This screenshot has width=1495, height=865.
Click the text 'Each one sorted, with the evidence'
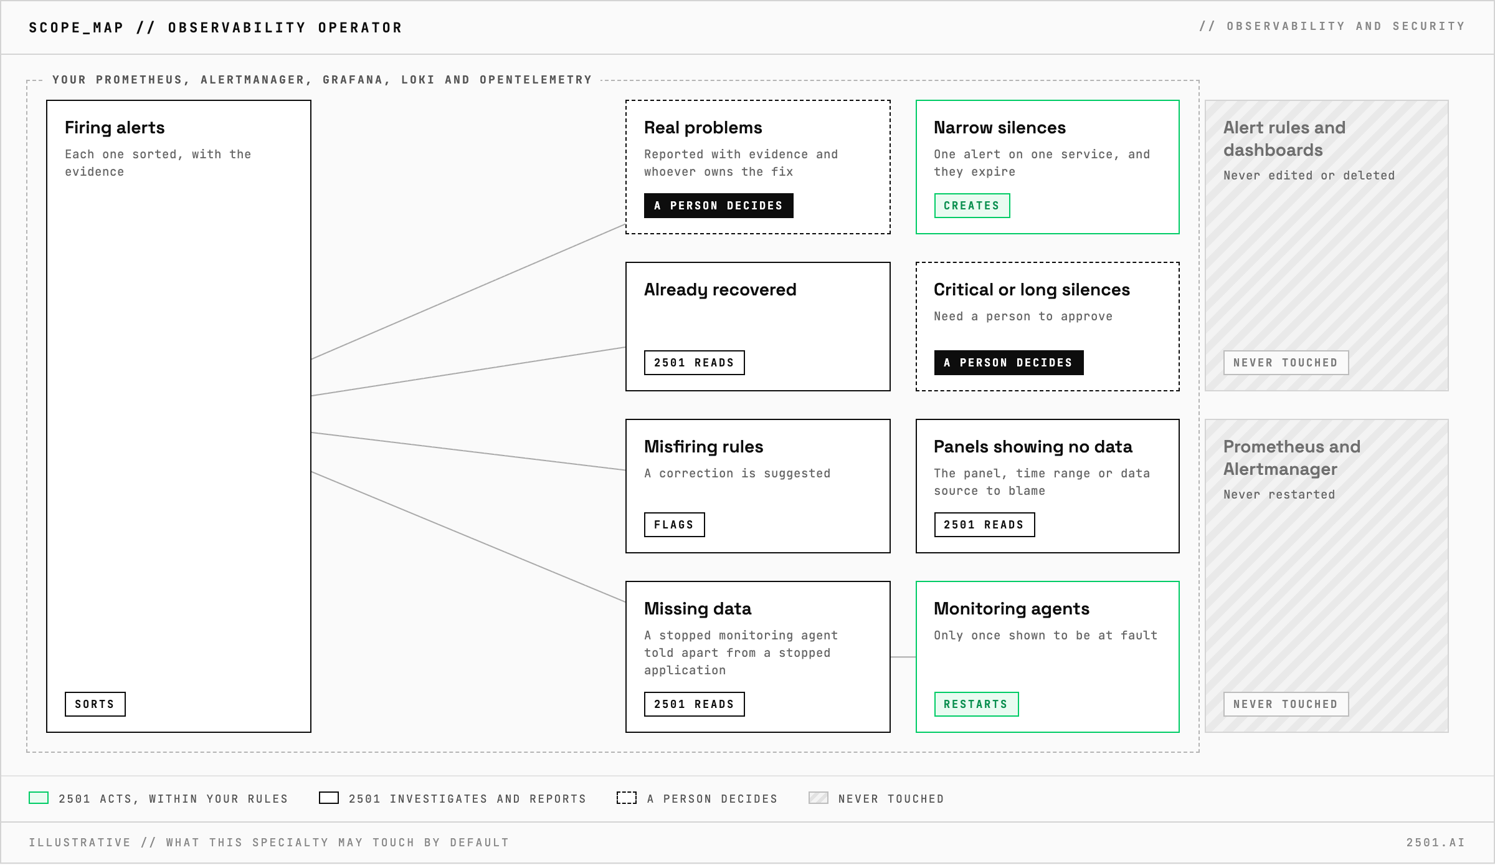158,163
